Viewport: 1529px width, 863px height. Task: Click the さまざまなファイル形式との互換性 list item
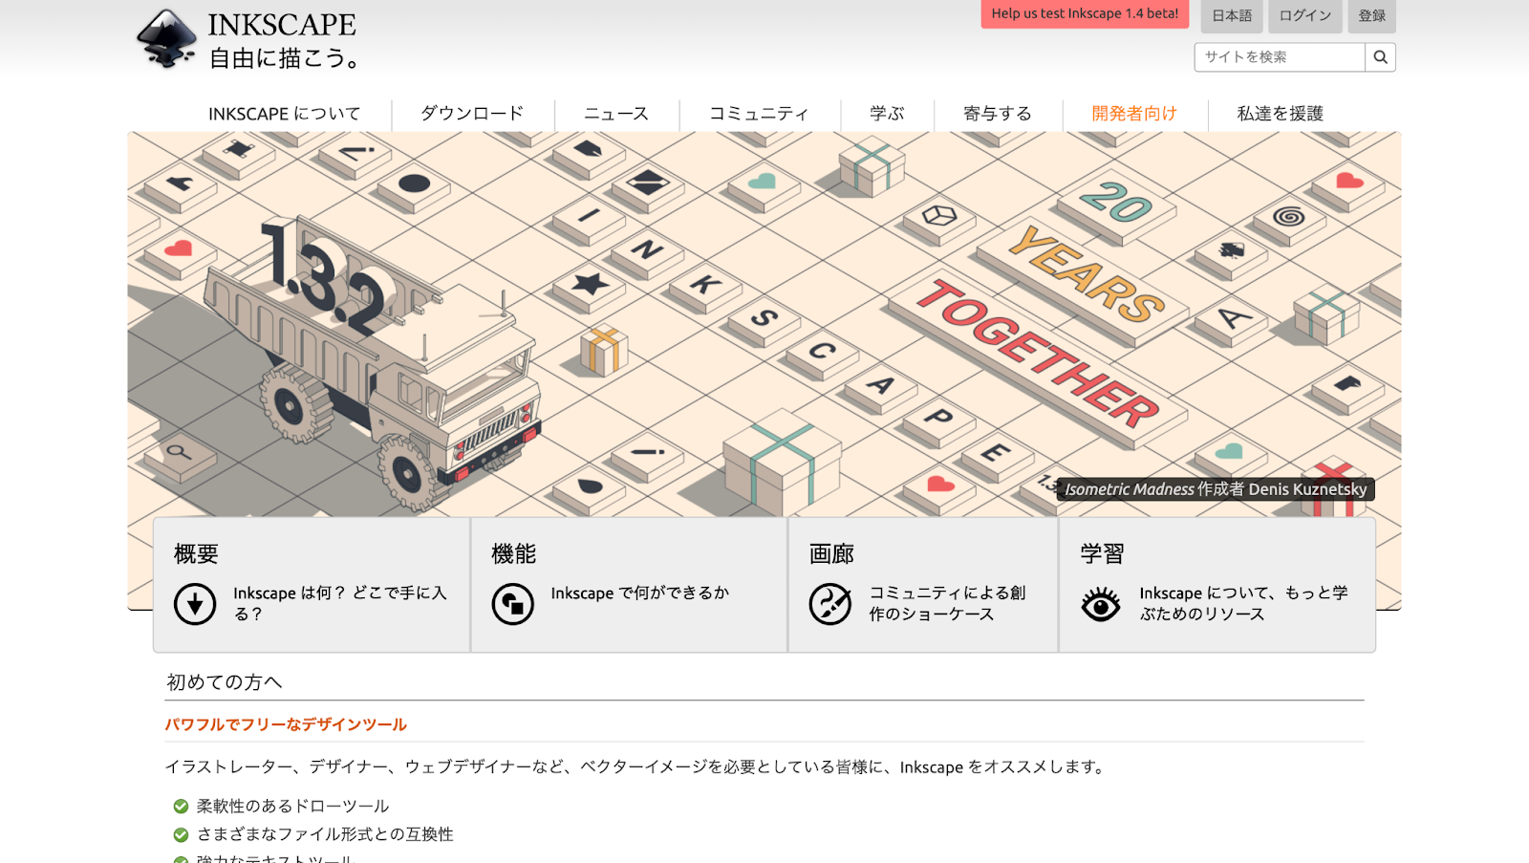(325, 835)
